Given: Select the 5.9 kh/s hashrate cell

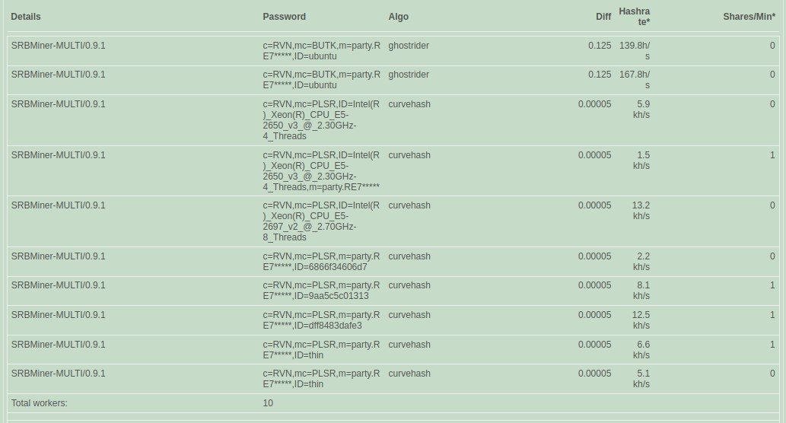Looking at the screenshot, I should [x=641, y=109].
